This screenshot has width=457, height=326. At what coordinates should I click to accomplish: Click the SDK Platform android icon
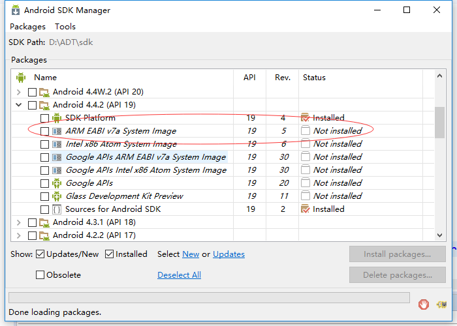(x=57, y=118)
